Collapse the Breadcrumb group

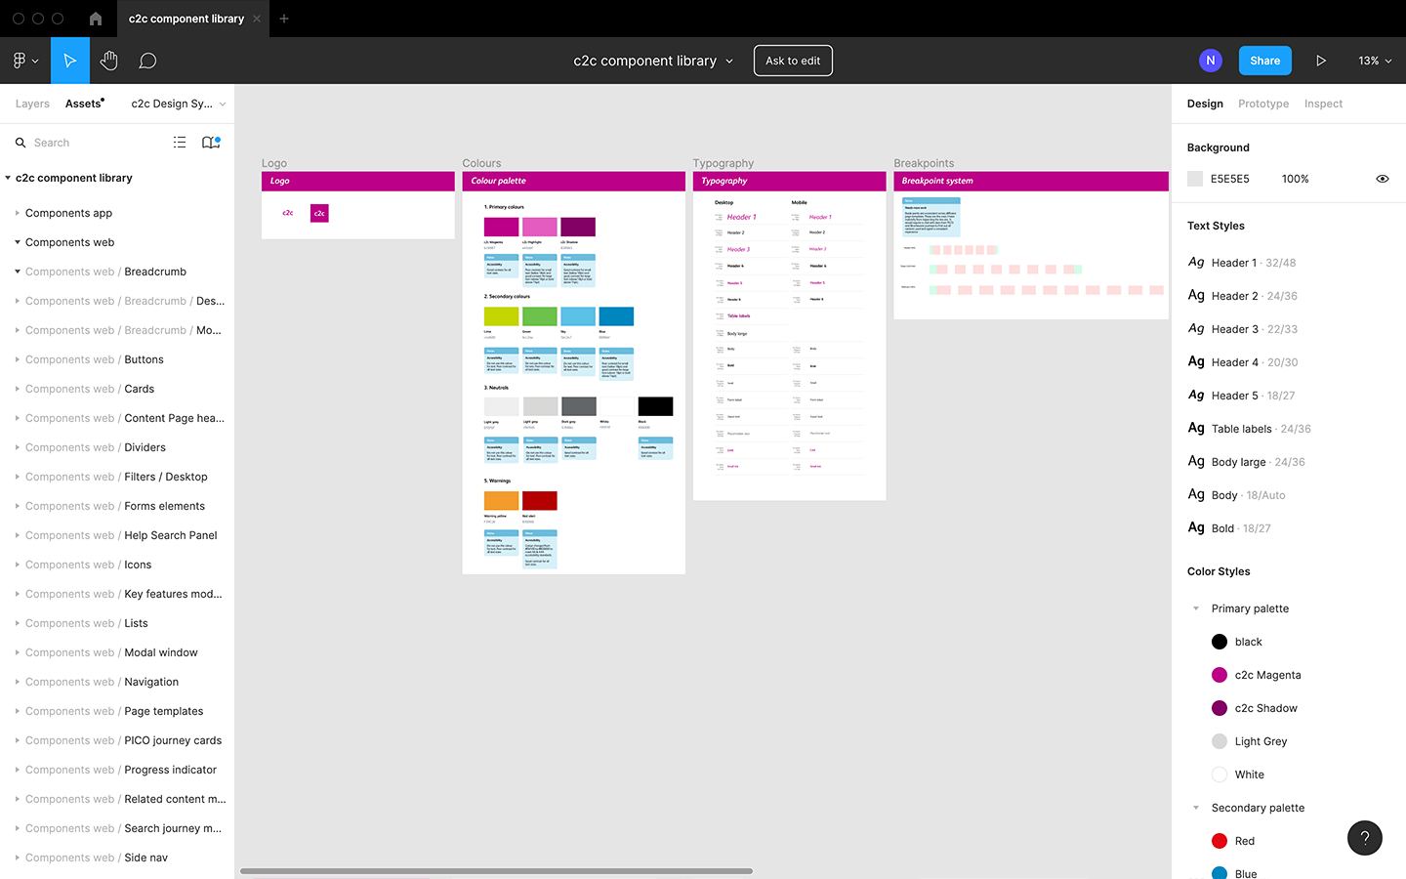pos(18,272)
